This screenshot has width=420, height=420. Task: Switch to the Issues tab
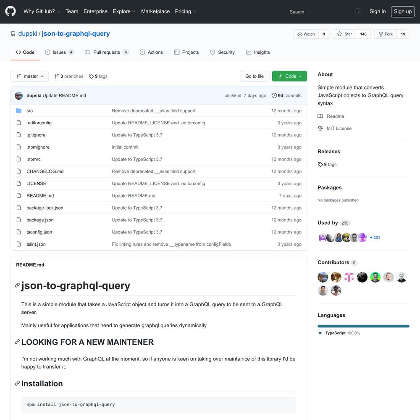coord(60,52)
